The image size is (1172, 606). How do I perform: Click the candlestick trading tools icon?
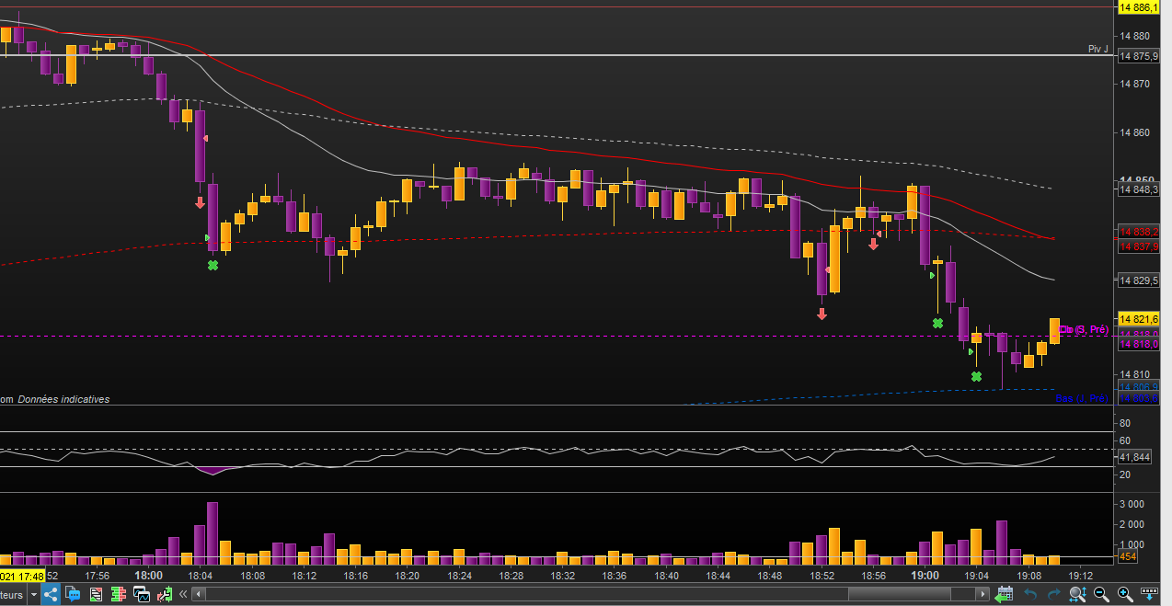(166, 594)
